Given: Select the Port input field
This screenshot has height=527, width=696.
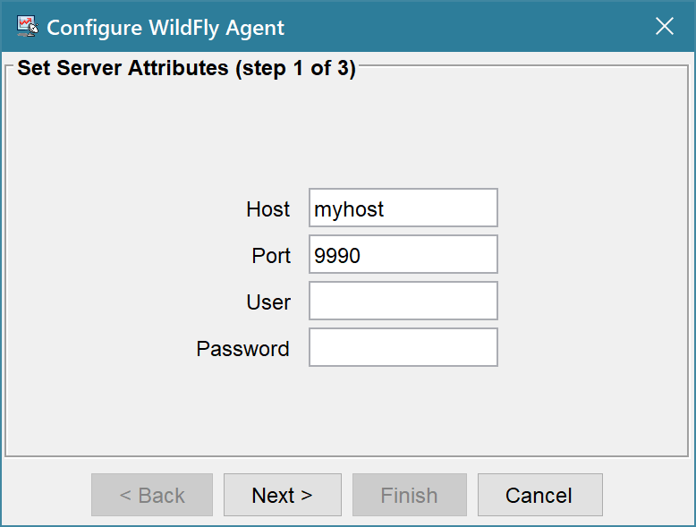Looking at the screenshot, I should tap(403, 254).
